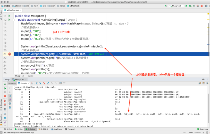Click the Step Into icon

tap(40, 83)
